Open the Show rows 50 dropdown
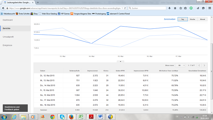 pyautogui.click(x=180, y=65)
